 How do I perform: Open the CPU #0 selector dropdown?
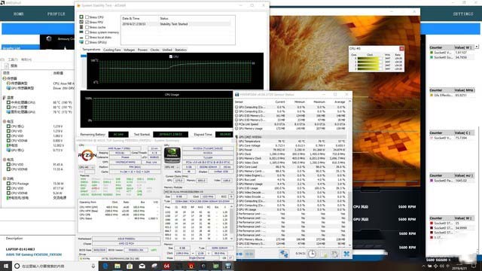tap(87, 167)
